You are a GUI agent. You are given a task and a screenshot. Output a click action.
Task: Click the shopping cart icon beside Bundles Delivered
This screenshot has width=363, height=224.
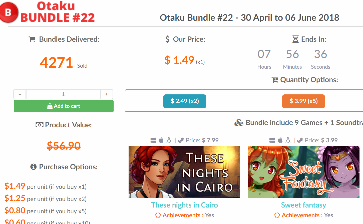point(32,39)
